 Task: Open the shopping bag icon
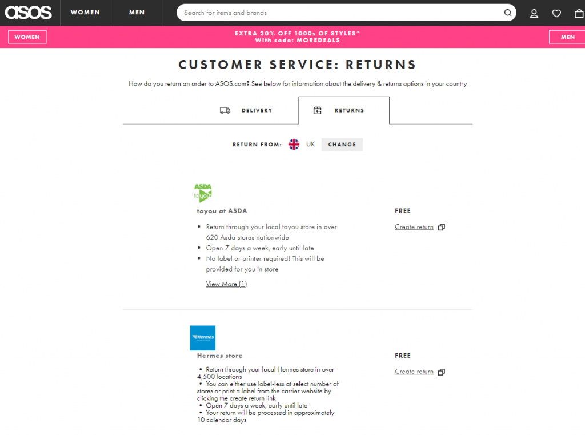(579, 13)
